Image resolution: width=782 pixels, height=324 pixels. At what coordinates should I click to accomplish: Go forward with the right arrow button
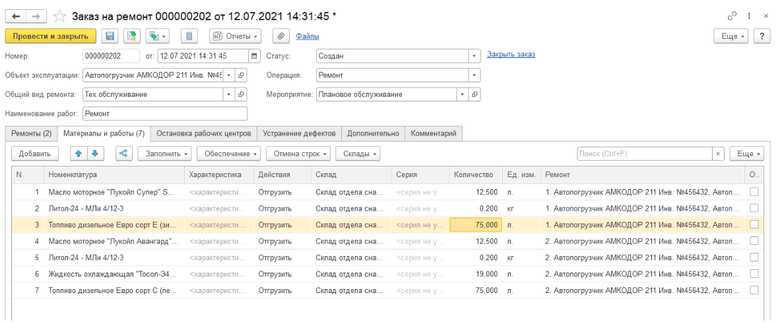36,16
